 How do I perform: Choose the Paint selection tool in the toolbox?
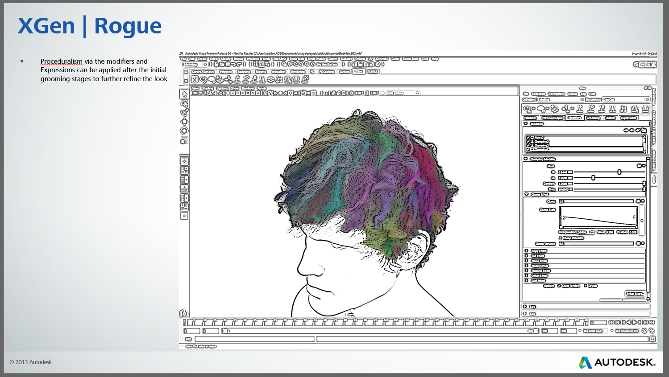184,112
